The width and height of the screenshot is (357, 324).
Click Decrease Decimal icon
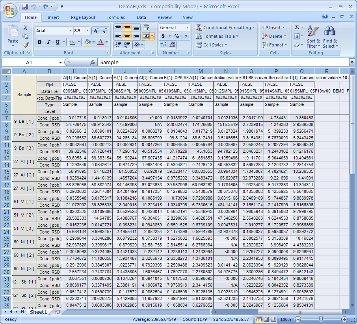click(x=172, y=45)
